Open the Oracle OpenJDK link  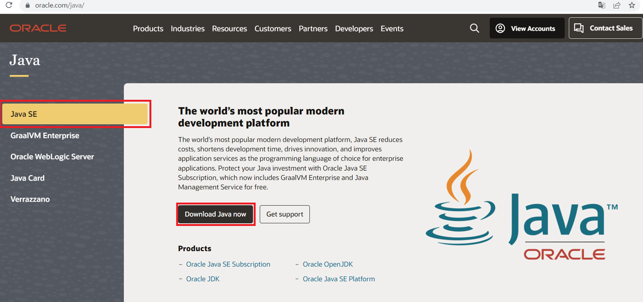click(328, 264)
